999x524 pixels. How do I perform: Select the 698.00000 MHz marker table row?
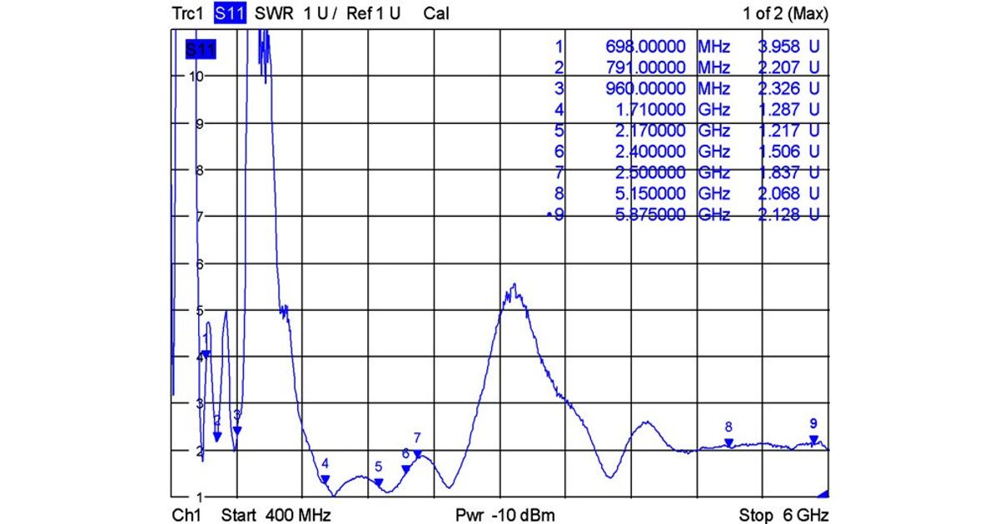[683, 47]
